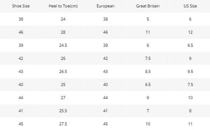Click Great Britain size 8.5 cell
210x130 pixels.
click(148, 72)
